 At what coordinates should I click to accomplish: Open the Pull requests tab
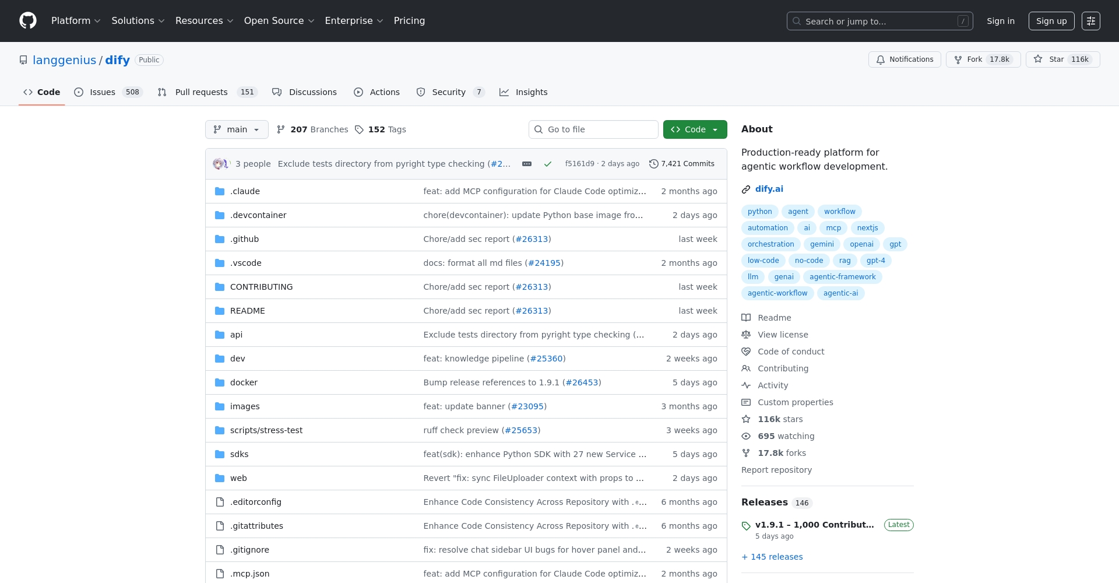[x=201, y=92]
